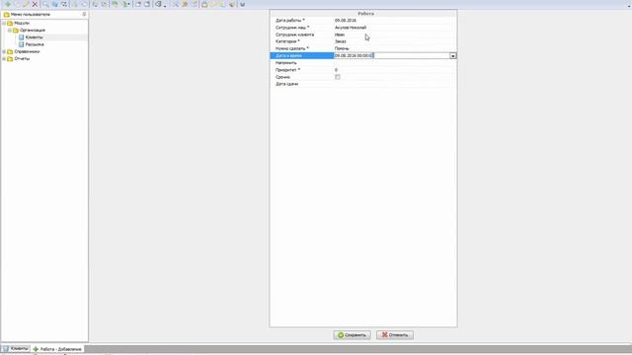
Task: Click into the Дата и время input field
Action: pos(392,56)
